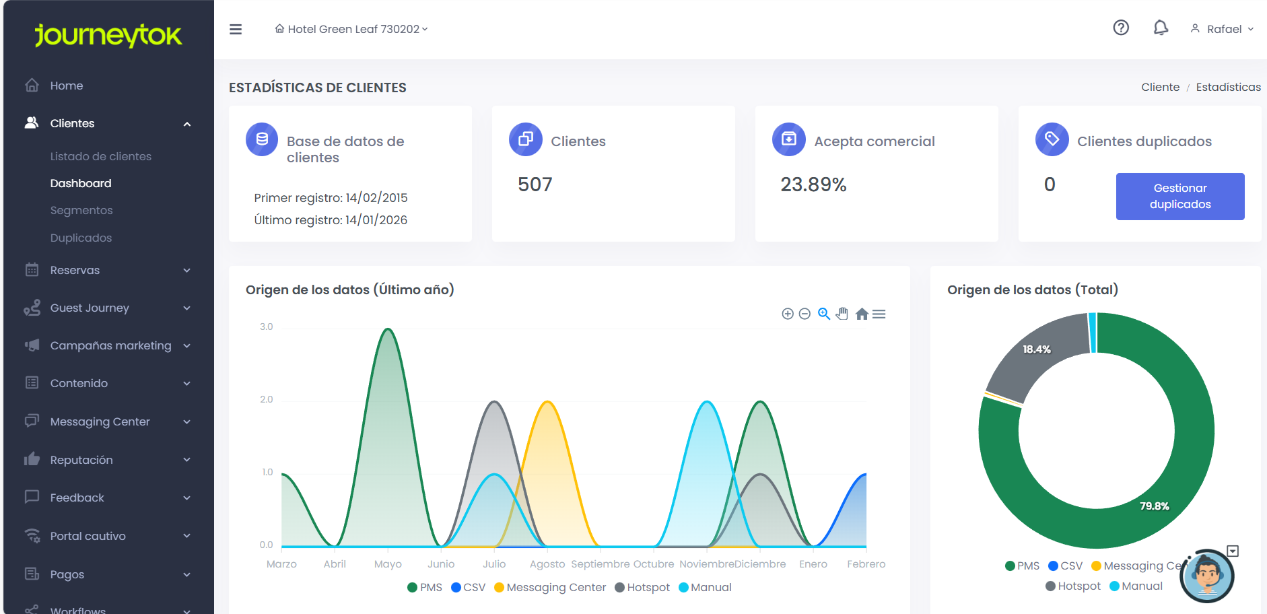Image resolution: width=1267 pixels, height=614 pixels.
Task: Expand the Guest Journey sidebar section
Action: (x=108, y=308)
